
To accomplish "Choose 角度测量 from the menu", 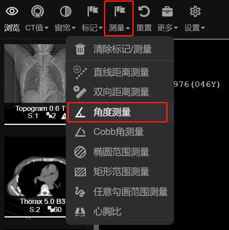I will pos(117,112).
